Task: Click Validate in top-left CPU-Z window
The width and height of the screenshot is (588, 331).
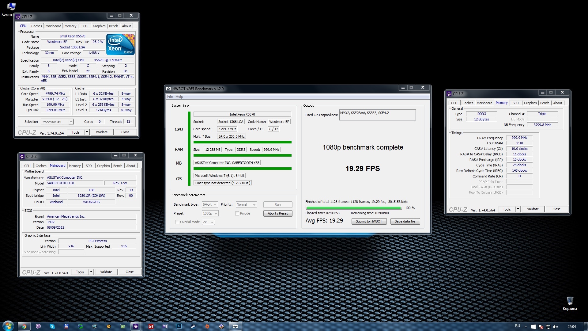Action: click(102, 132)
